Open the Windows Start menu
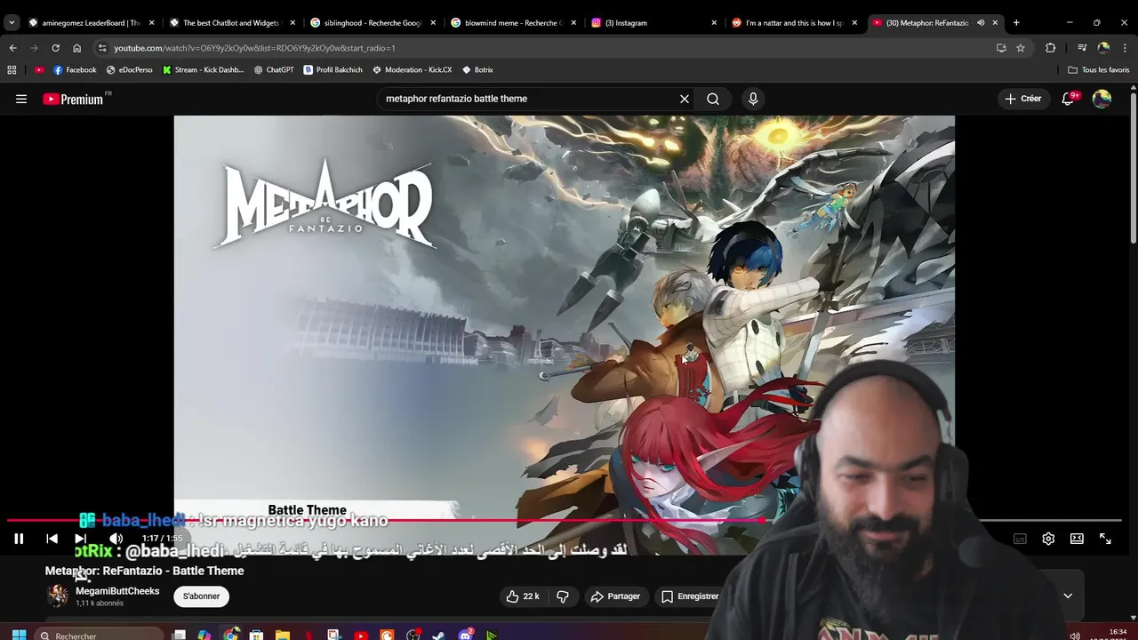The width and height of the screenshot is (1138, 640). (x=19, y=635)
